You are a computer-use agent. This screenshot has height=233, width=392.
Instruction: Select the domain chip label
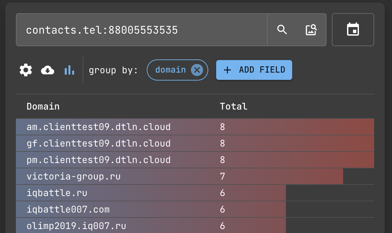coord(170,70)
